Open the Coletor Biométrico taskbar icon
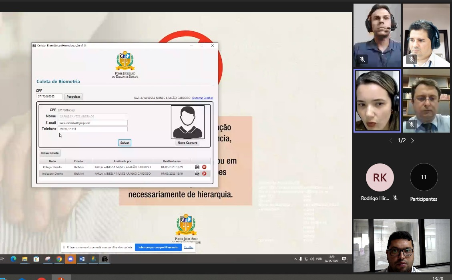Image resolution: width=452 pixels, height=280 pixels. pyautogui.click(x=105, y=259)
